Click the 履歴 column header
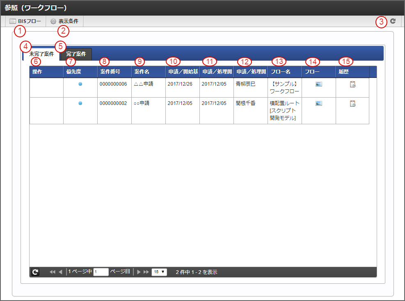Viewport: 405px width, 301px height. [x=352, y=72]
